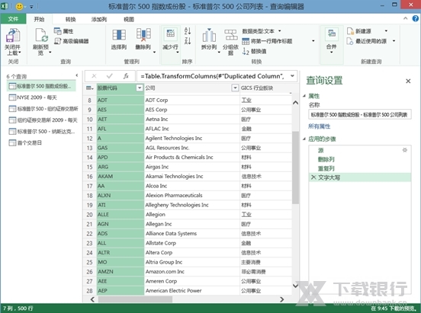Click the Reduce Rows (减少行) icon
This screenshot has width=421, height=313.
coord(171,34)
